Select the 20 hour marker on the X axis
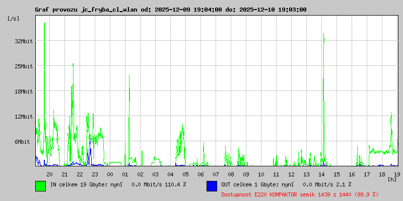The height and width of the screenshot is (201, 403). [49, 174]
